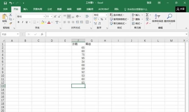The image size is (189, 112).
Task: Open the fill color dropdown arrow
Action: click(46, 22)
